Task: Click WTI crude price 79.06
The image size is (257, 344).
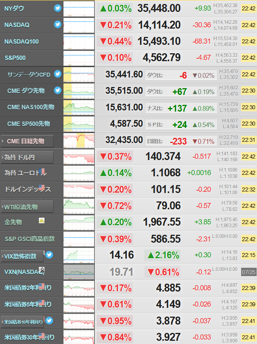Action: coord(169,206)
